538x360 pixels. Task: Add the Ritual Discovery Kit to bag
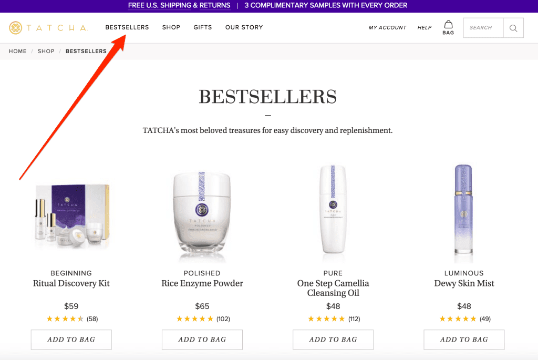[71, 340]
